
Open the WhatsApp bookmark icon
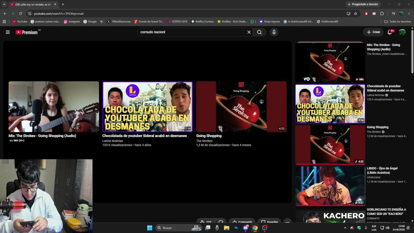pyautogui.click(x=252, y=22)
